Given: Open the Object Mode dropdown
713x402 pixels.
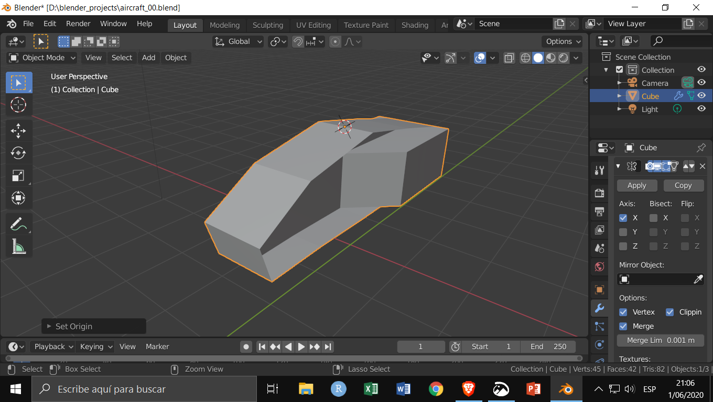Looking at the screenshot, I should click(41, 58).
